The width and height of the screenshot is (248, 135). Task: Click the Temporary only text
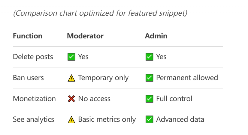103,78
